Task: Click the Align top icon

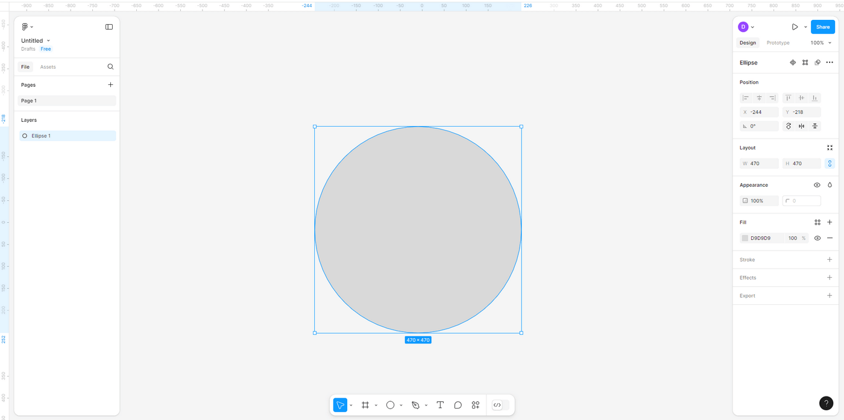Action: 788,98
